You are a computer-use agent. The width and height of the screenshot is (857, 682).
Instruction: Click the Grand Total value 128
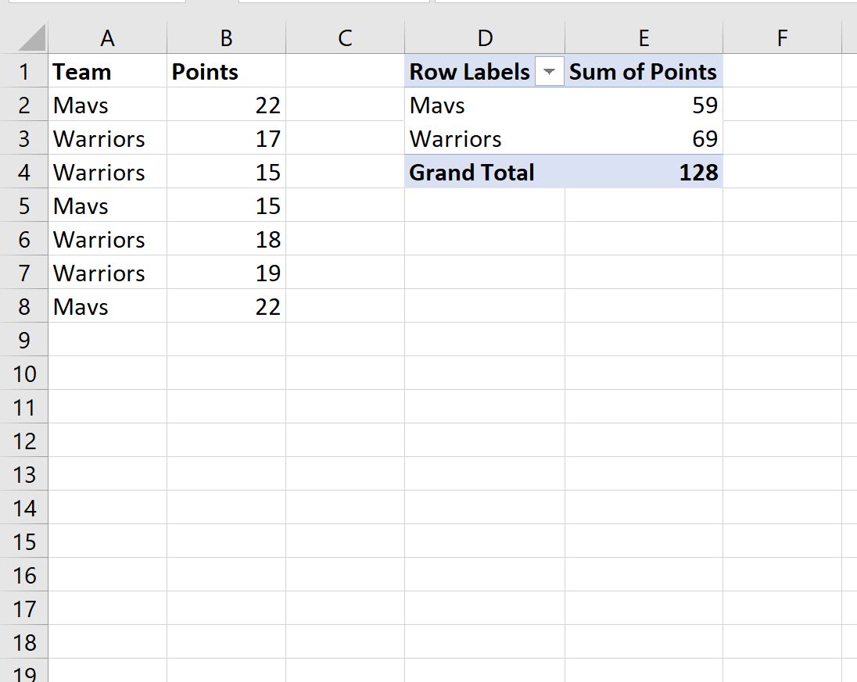tap(644, 172)
